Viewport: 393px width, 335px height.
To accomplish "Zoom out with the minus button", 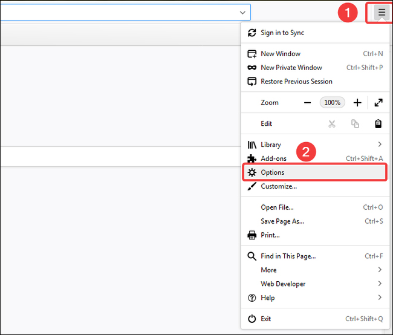I will point(307,103).
